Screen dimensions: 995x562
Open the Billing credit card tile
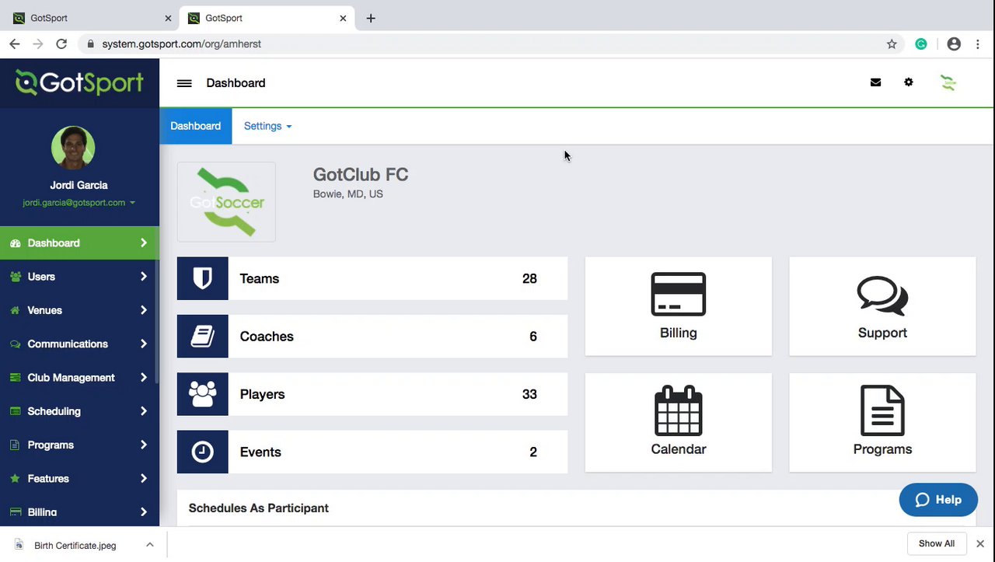click(x=678, y=306)
